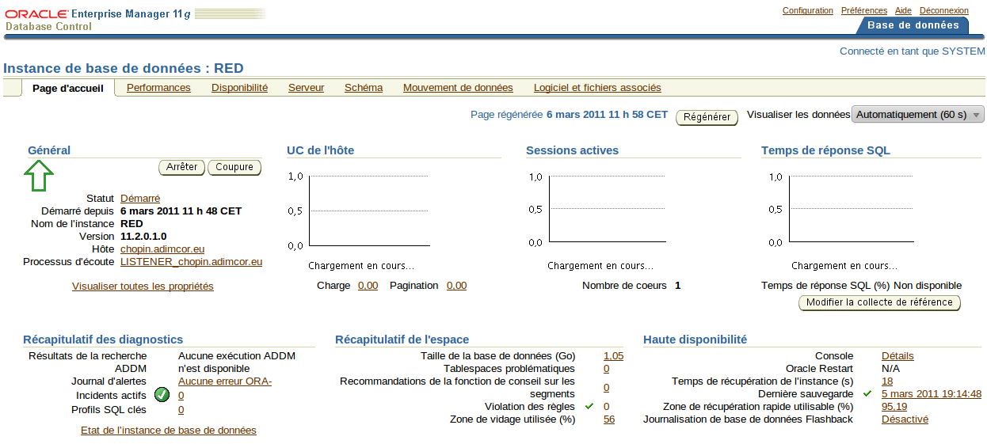Select the Schéma tab
Image resolution: width=987 pixels, height=444 pixels.
364,88
